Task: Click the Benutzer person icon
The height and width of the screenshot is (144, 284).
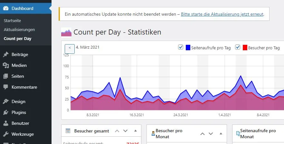Action: coord(6,123)
